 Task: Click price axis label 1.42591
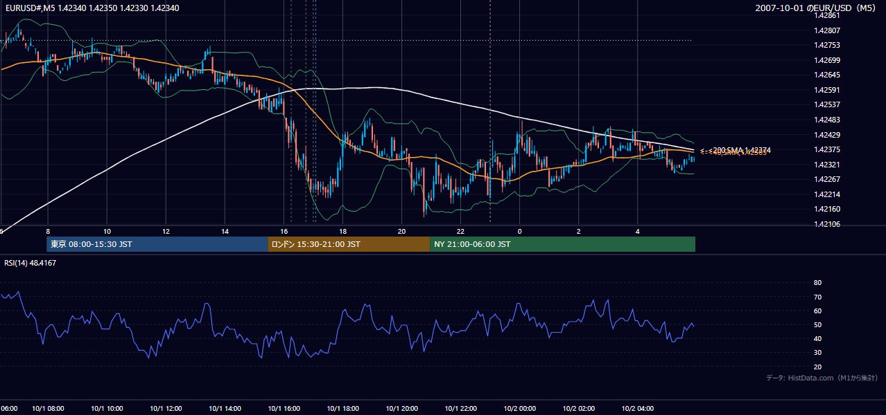[x=827, y=90]
